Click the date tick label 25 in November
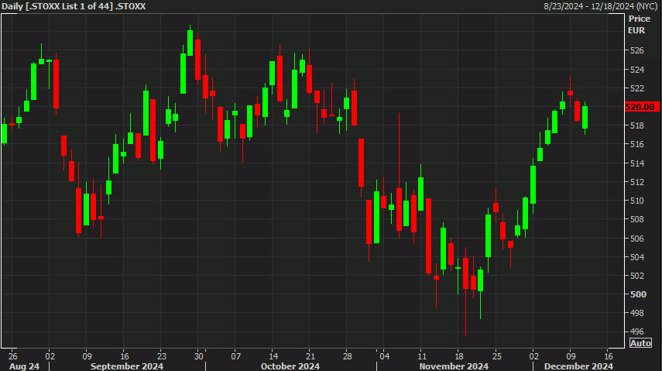 pyautogui.click(x=496, y=356)
